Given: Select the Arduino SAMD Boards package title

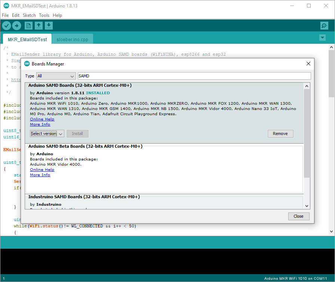Looking at the screenshot, I should [80, 85].
